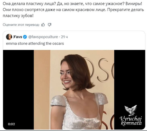Image resolution: width=147 pixels, height=131 pixels.
Task: Click the 0:02 video duration label
Action: 12,124
